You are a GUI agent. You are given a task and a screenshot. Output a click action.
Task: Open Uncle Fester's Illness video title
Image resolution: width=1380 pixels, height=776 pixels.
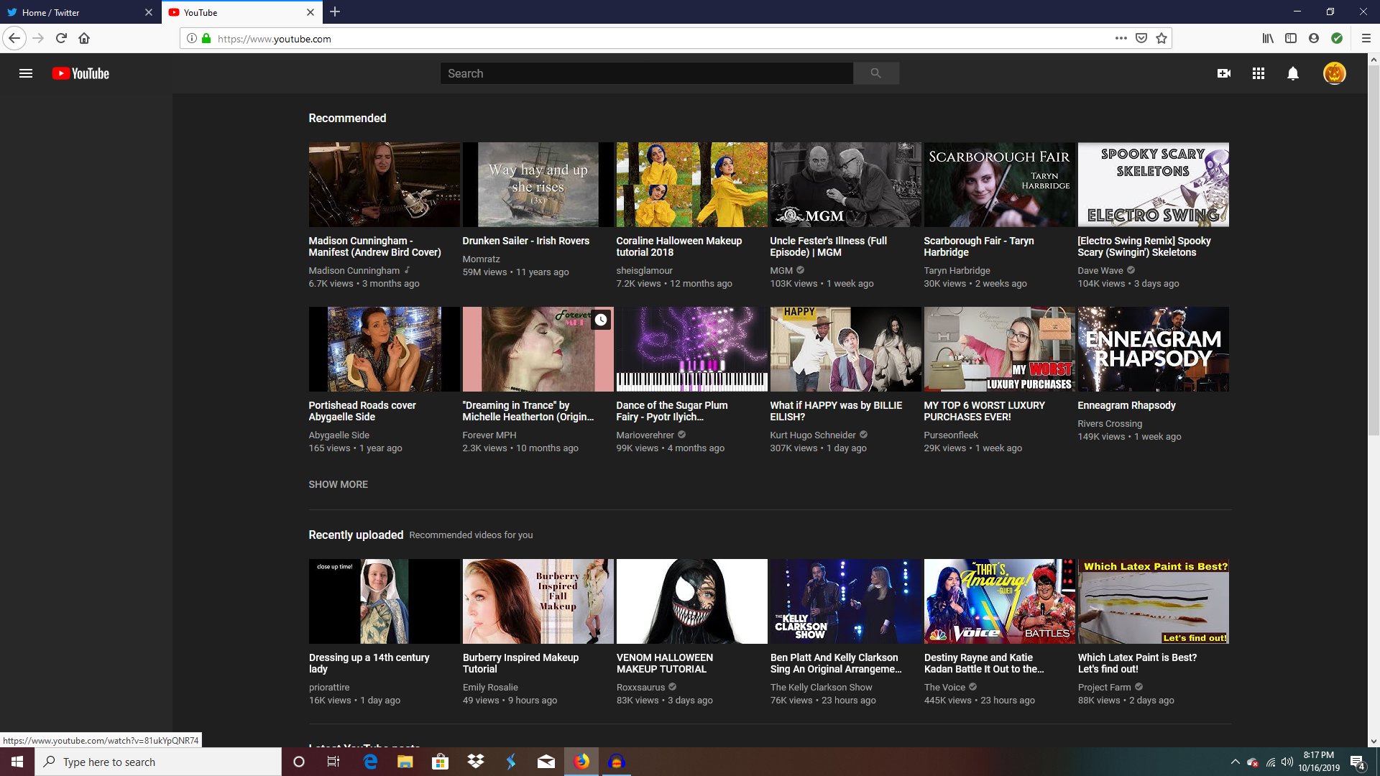828,246
